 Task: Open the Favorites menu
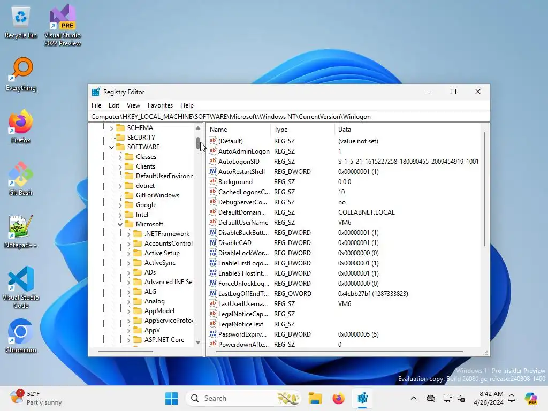click(x=160, y=105)
